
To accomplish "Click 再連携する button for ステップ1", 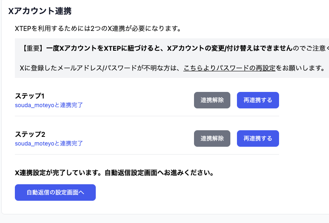I will pos(258,100).
